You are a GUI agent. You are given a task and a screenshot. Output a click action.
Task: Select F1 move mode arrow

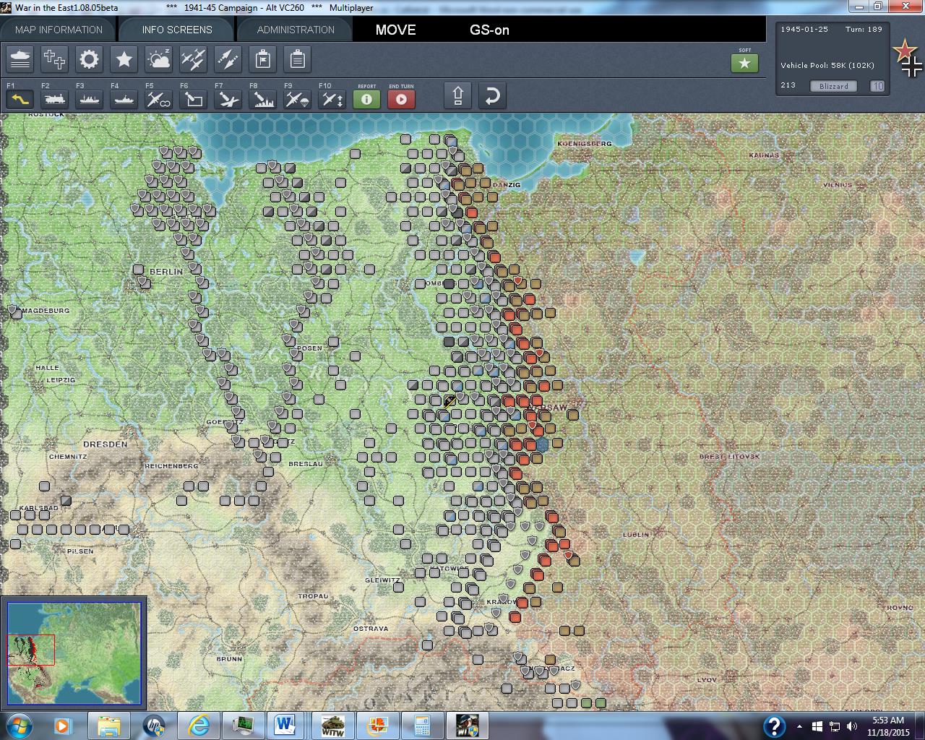(x=20, y=98)
